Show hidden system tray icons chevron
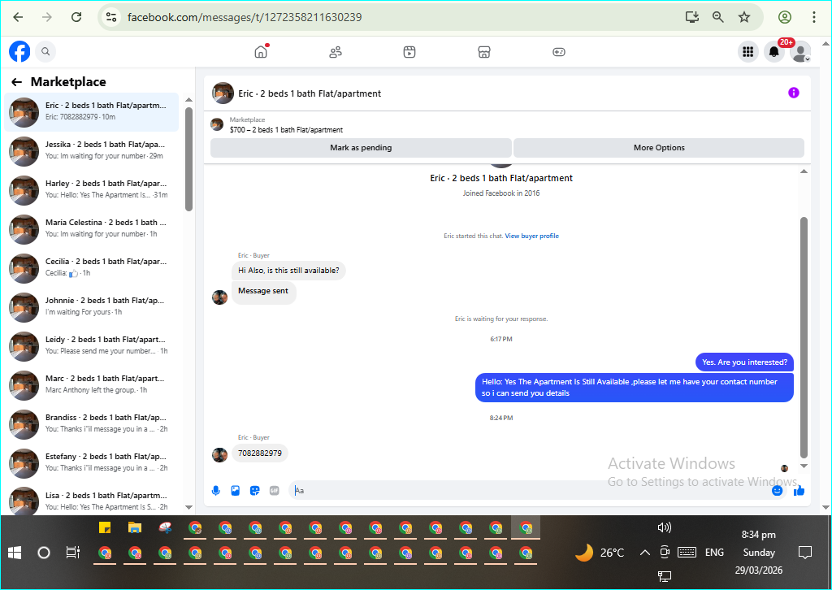The height and width of the screenshot is (590, 832). [x=644, y=553]
